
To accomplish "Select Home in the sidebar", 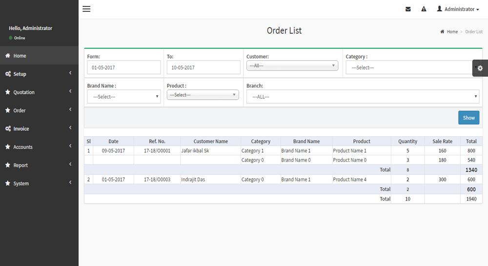I will [x=39, y=55].
